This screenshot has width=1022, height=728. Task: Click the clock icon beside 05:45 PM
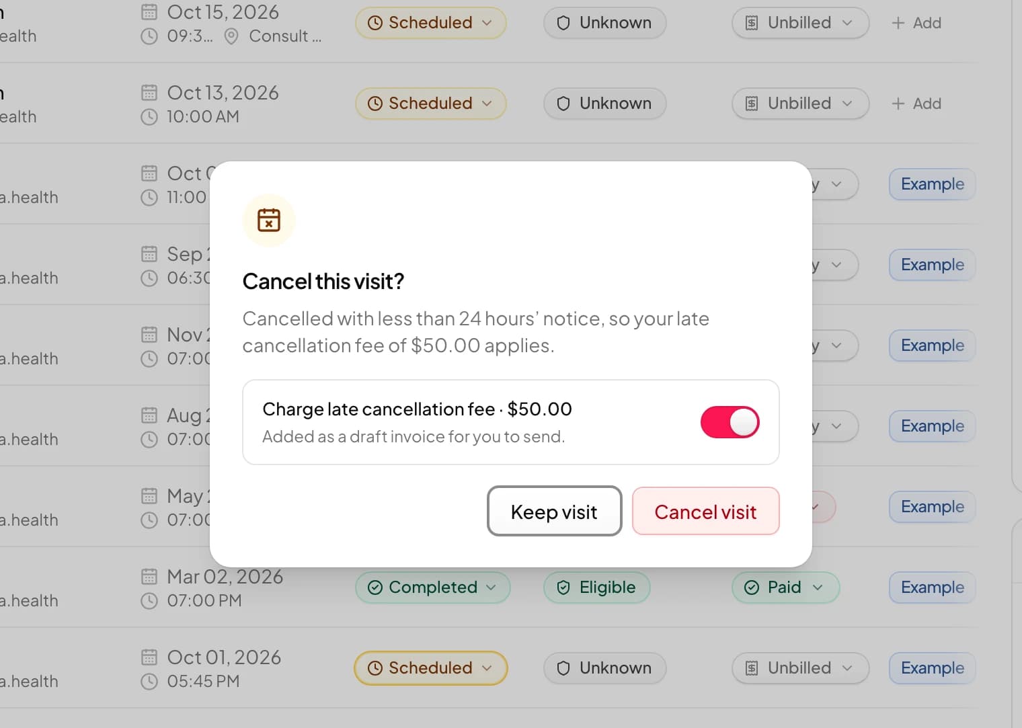149,682
